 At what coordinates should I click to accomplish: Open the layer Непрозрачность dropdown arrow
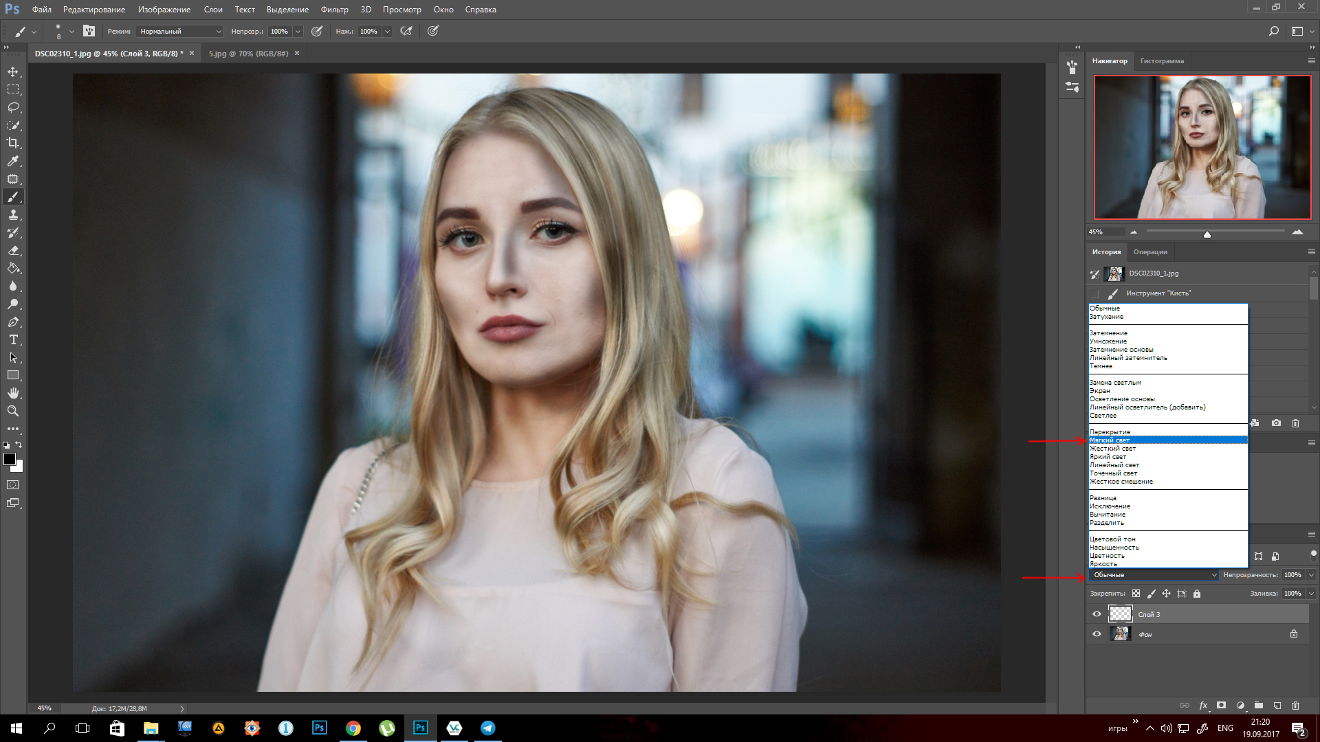click(1311, 575)
